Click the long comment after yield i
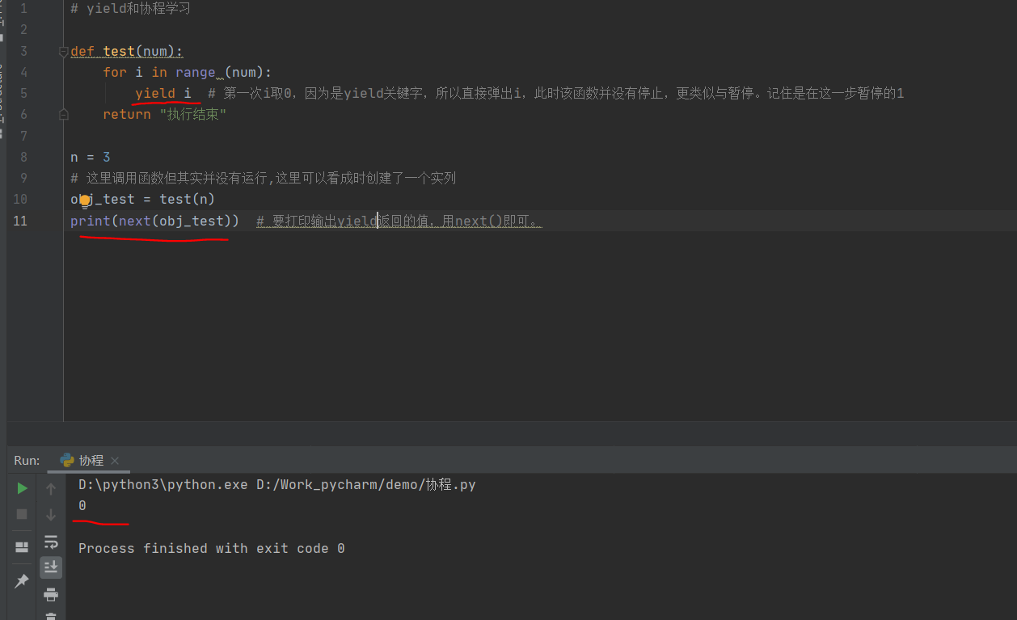Viewport: 1017px width, 620px height. (555, 93)
